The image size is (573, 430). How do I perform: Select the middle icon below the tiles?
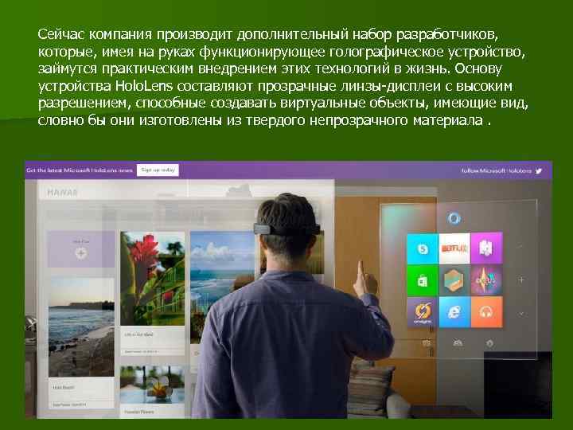coord(458,343)
